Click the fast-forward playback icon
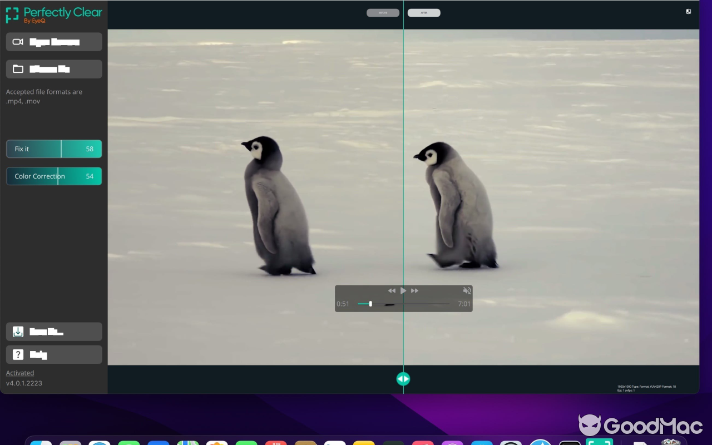 click(415, 290)
